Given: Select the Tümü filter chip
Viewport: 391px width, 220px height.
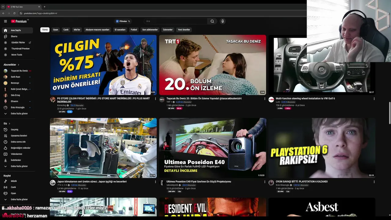Looking at the screenshot, I should coord(45,30).
